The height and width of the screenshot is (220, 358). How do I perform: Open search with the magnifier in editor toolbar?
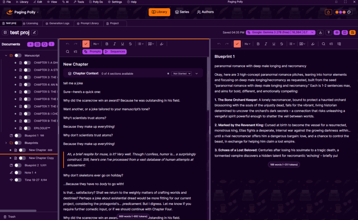click(67, 51)
